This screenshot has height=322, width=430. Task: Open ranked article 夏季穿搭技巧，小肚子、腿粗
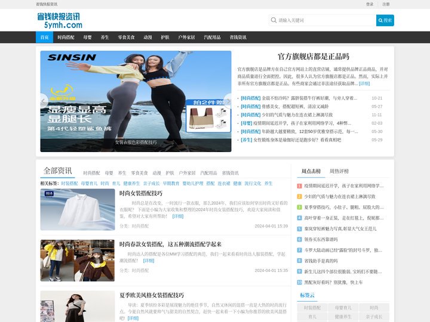click(344, 208)
